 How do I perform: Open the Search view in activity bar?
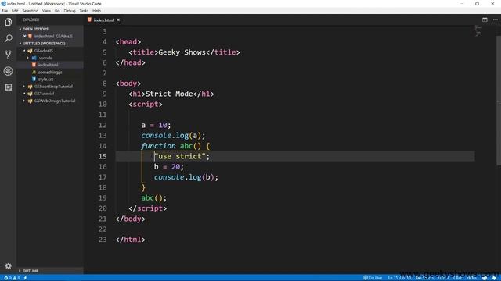pos(9,38)
